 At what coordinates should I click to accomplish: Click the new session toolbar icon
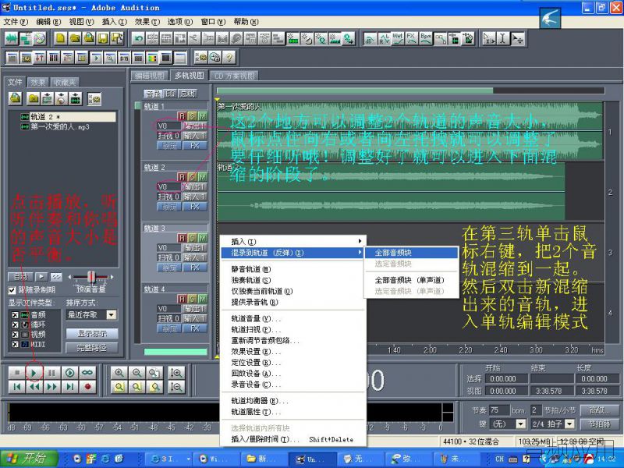point(61,38)
